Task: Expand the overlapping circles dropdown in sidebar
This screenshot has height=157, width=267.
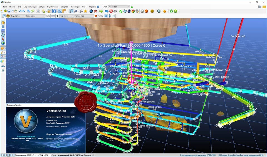Action: pyautogui.click(x=5, y=61)
